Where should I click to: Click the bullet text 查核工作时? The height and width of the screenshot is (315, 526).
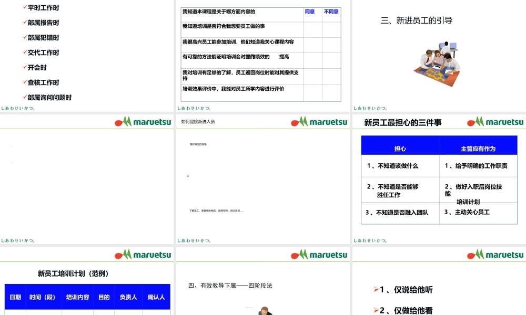43,82
